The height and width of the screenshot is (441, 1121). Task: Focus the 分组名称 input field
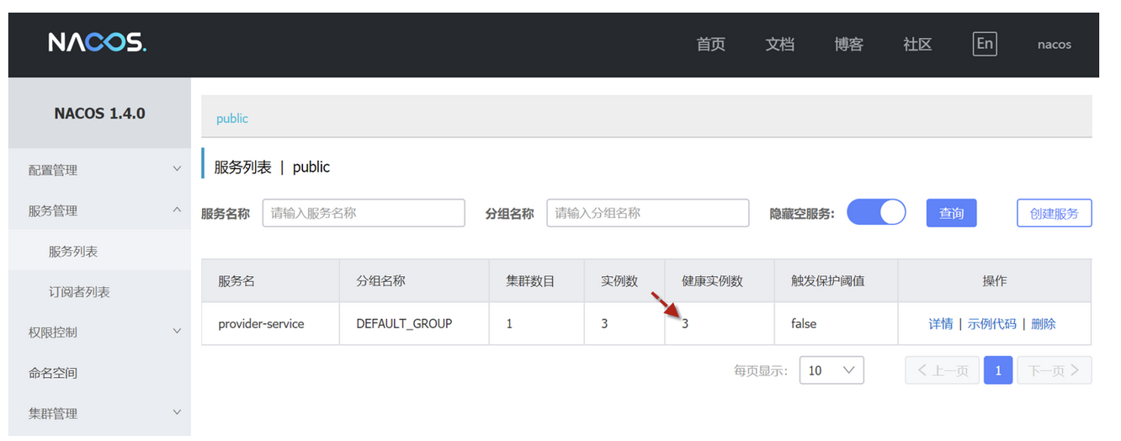point(647,214)
